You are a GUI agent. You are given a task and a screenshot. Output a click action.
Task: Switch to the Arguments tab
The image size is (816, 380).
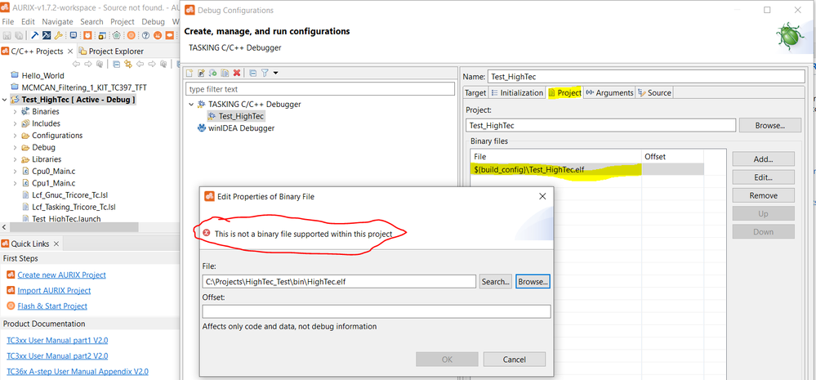point(609,92)
